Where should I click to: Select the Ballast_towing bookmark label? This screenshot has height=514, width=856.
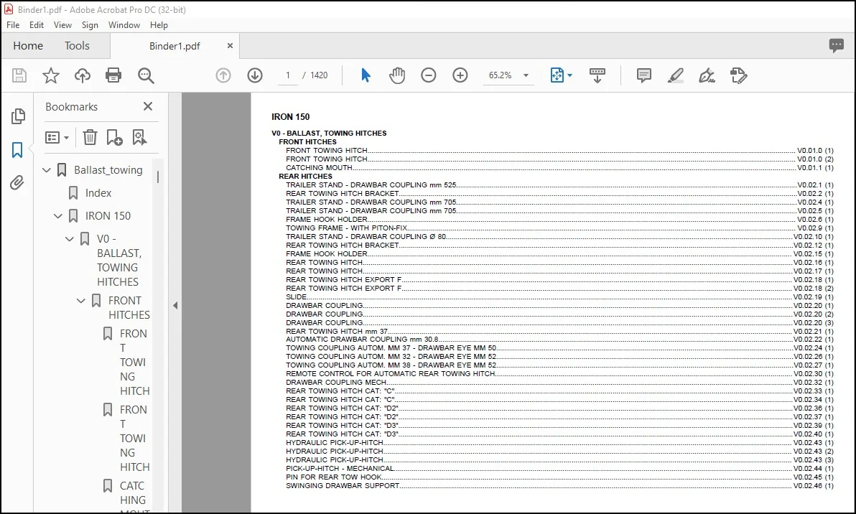tap(108, 170)
